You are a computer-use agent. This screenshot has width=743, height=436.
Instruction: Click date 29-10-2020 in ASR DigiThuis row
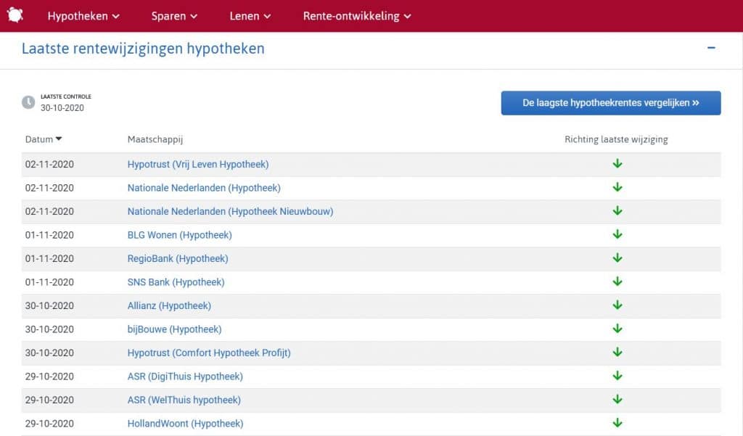[x=49, y=377]
